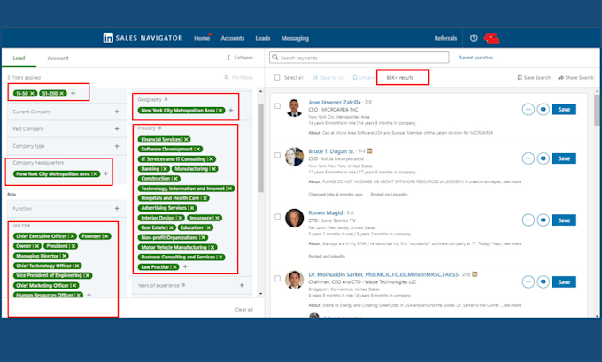The height and width of the screenshot is (362, 602).
Task: Save lead Bruce T. Dugan Sr.
Action: coord(564,158)
